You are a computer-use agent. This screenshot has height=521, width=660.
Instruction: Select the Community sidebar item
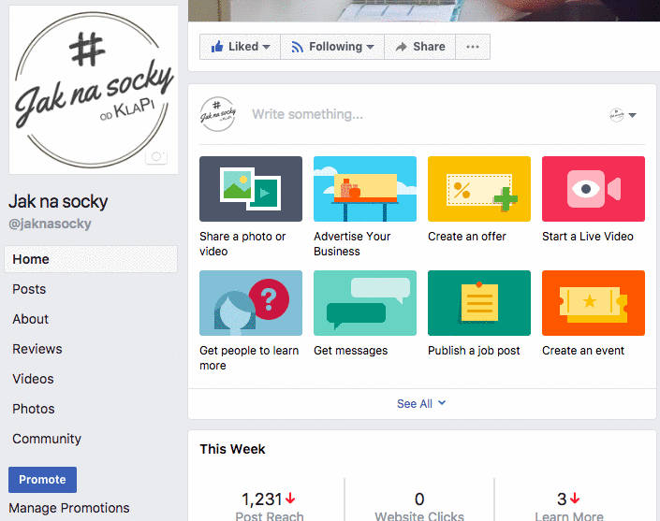(x=47, y=439)
